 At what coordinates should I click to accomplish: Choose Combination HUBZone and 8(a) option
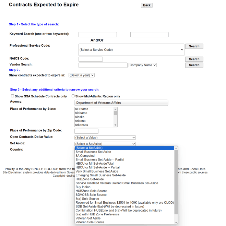(x=124, y=211)
